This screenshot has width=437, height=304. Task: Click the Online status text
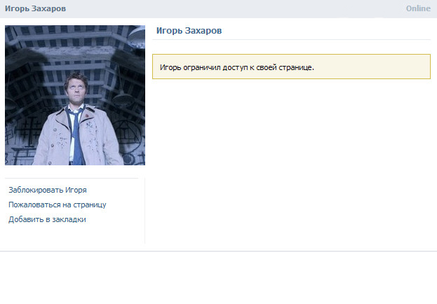point(418,8)
